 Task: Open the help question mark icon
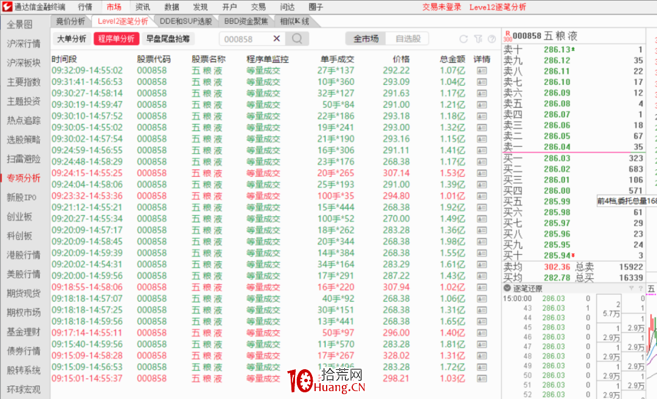click(x=492, y=39)
